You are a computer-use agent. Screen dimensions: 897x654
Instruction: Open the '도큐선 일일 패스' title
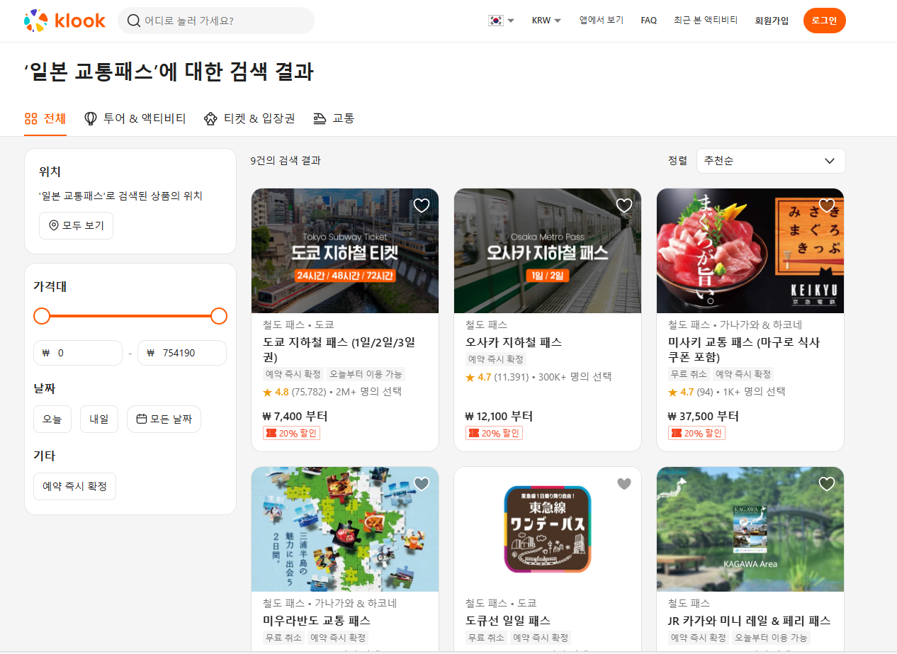coord(508,621)
